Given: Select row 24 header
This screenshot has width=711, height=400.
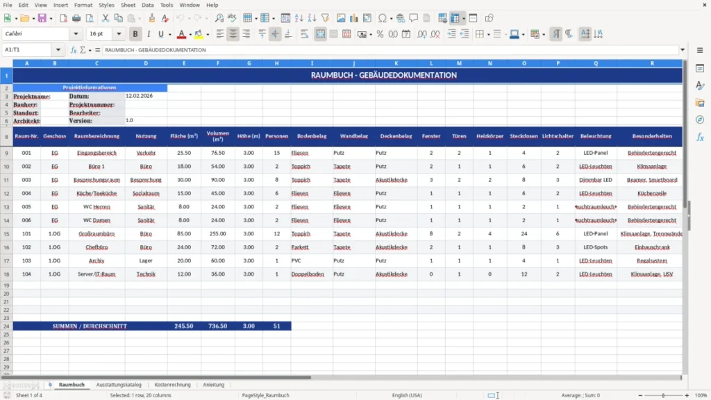Looking at the screenshot, I should [6, 326].
